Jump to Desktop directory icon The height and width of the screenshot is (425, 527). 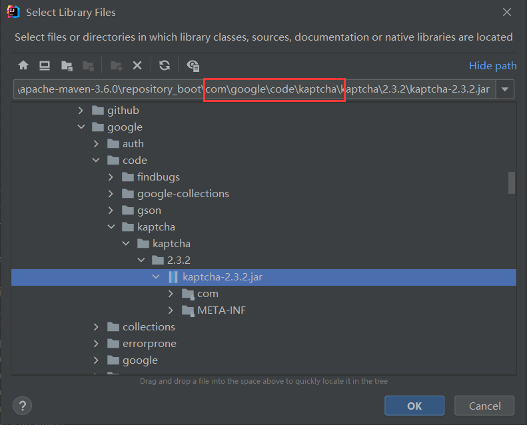tap(45, 65)
